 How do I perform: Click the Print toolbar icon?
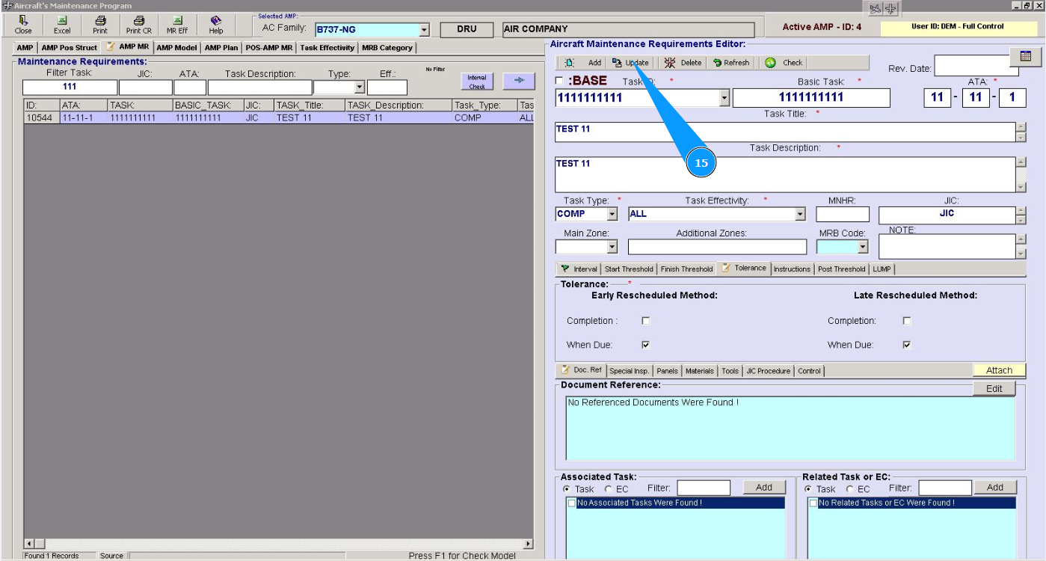pos(100,25)
